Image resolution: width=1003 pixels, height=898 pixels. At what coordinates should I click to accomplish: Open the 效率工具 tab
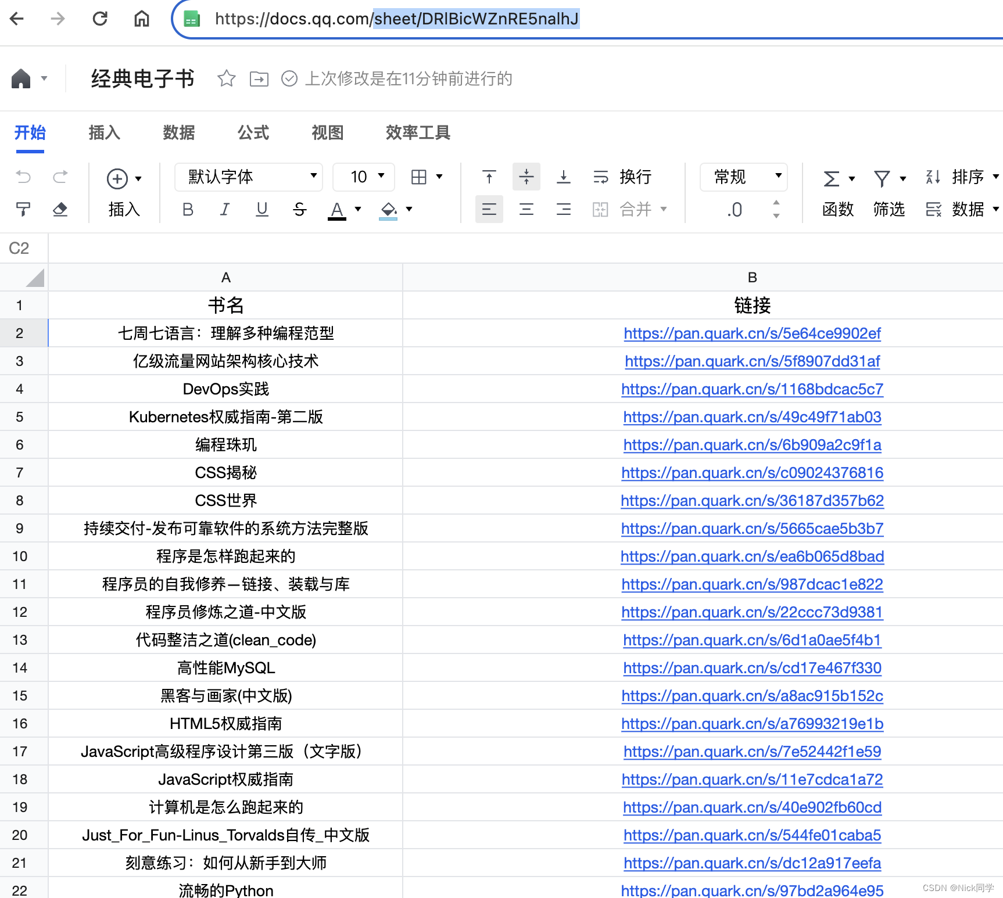click(x=418, y=132)
